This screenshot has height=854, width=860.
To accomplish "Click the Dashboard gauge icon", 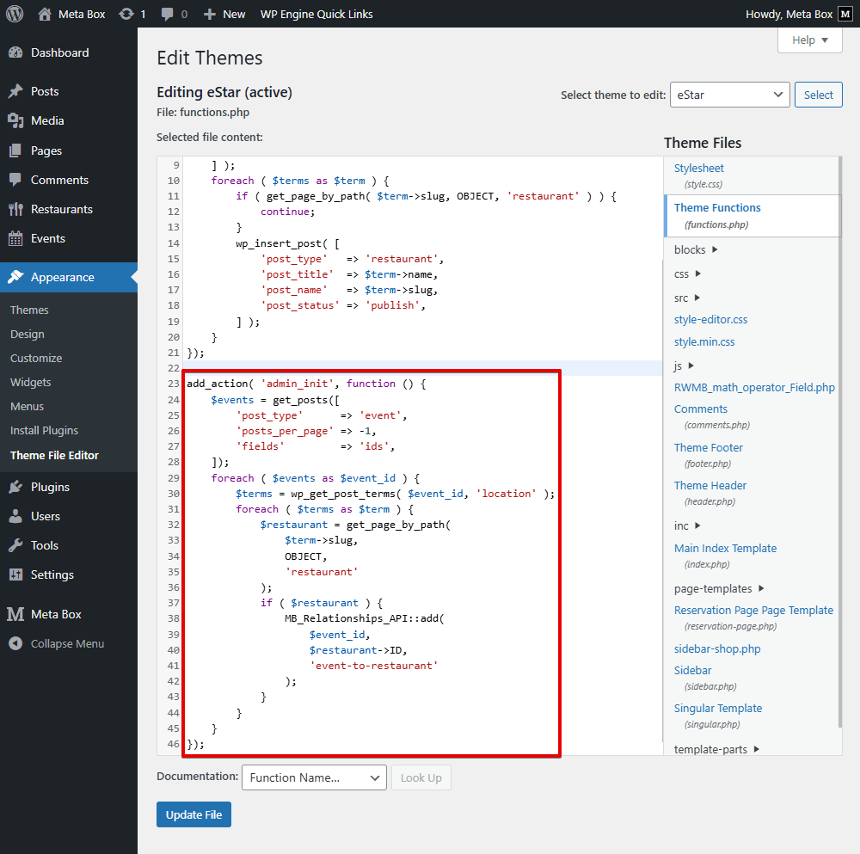I will pos(15,52).
